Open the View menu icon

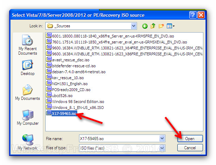tap(171, 26)
